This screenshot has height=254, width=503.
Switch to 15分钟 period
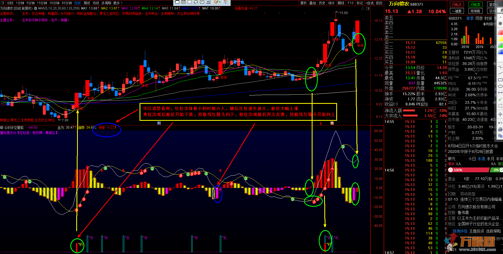(x=42, y=3)
